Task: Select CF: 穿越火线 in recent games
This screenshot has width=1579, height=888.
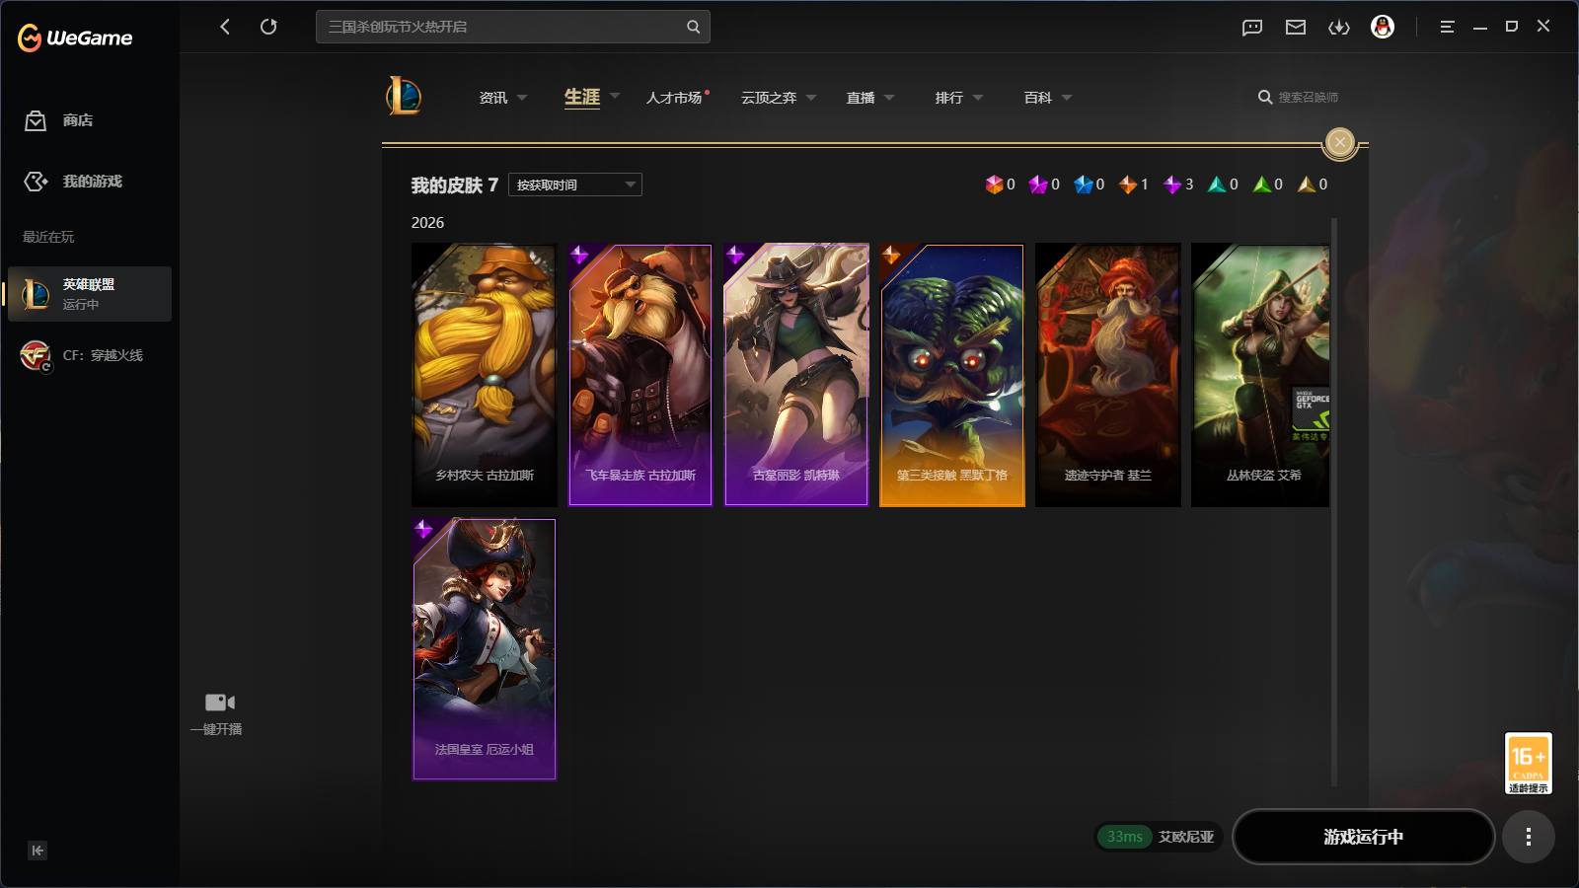Action: (x=90, y=355)
